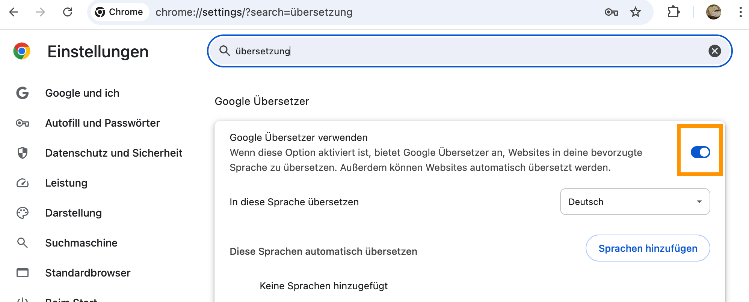
Task: Click the browser back arrow
Action: (x=14, y=12)
